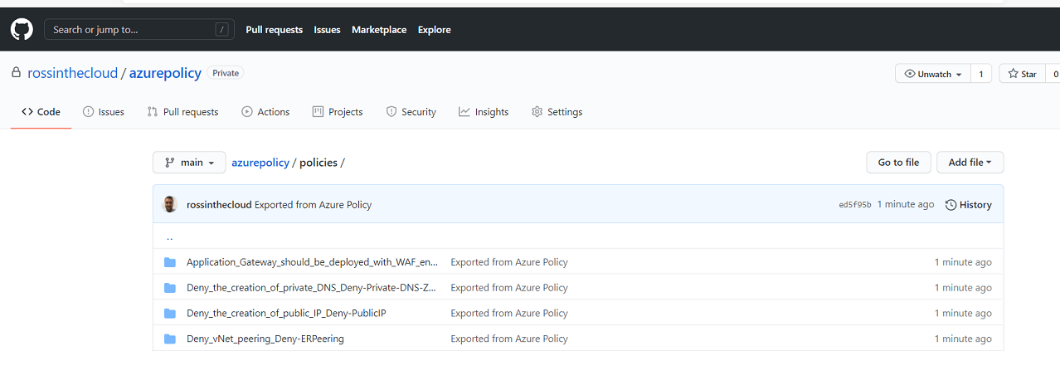Click the slash shortcut icon in search box

pos(221,30)
